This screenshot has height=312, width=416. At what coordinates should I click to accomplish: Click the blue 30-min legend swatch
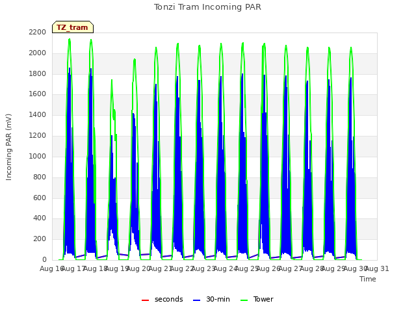[x=196, y=300]
